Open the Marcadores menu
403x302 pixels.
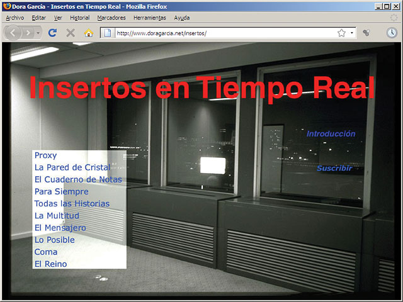click(111, 18)
